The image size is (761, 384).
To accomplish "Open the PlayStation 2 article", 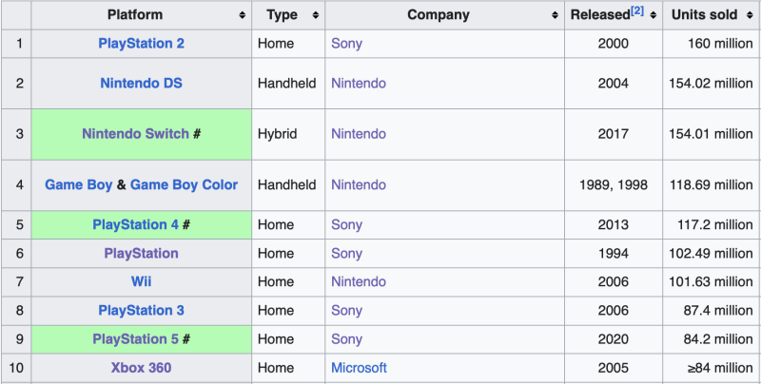I will pyautogui.click(x=141, y=44).
